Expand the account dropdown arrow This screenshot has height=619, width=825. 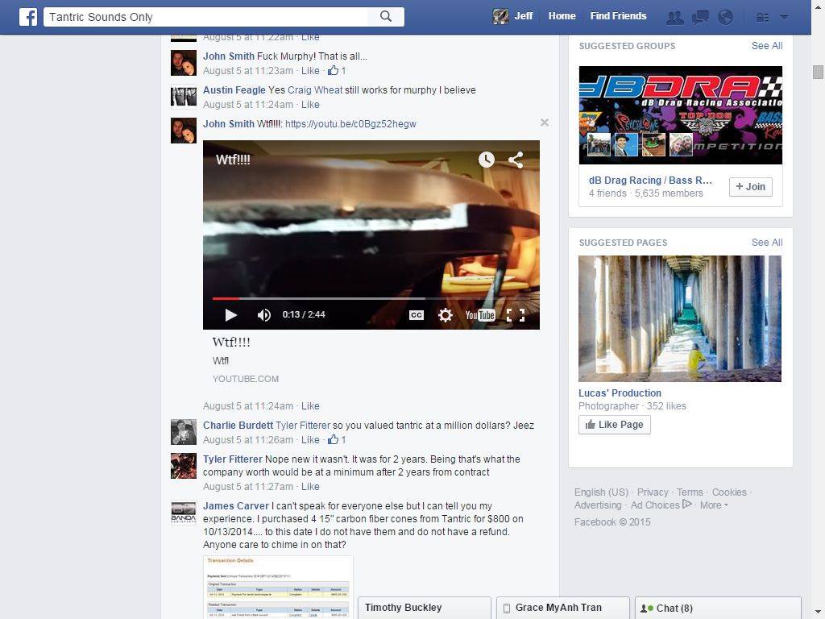(x=784, y=17)
